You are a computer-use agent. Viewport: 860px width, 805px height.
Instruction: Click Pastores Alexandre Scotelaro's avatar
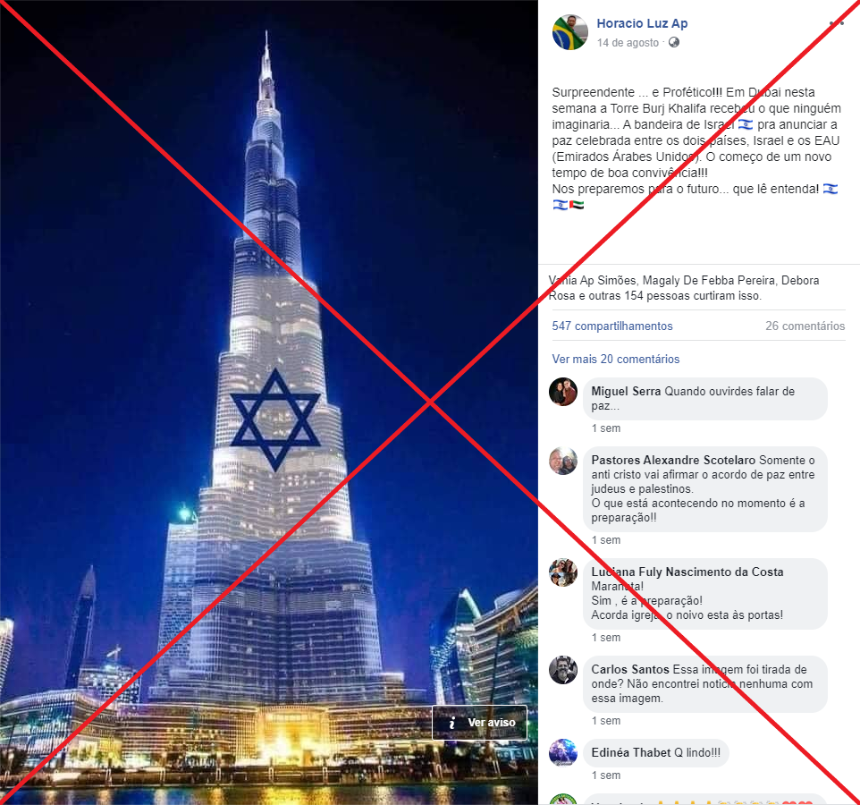tap(563, 461)
